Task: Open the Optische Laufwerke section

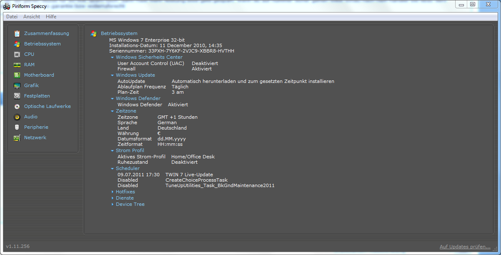Action: 48,106
